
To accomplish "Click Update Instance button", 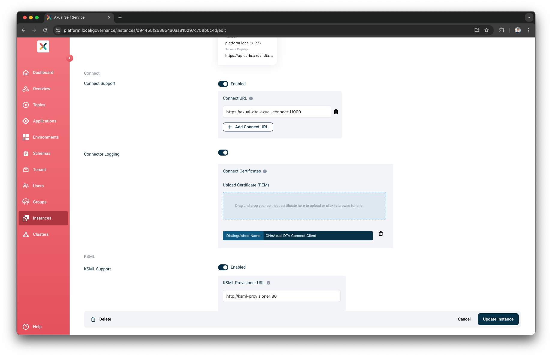I will (498, 319).
